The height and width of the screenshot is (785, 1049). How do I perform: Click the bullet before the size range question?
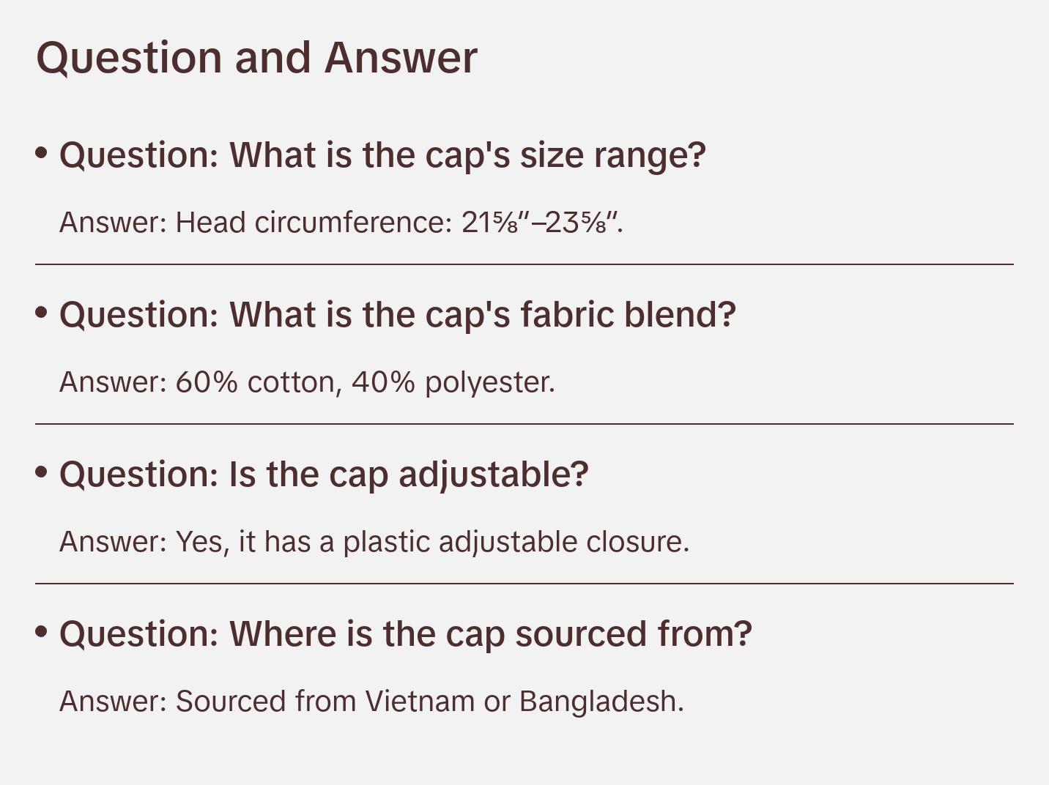coord(42,153)
